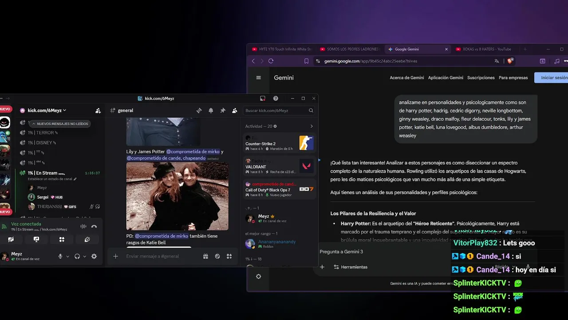568x320 pixels.
Task: Open Counter-Strike 2 activity card
Action: (x=280, y=143)
